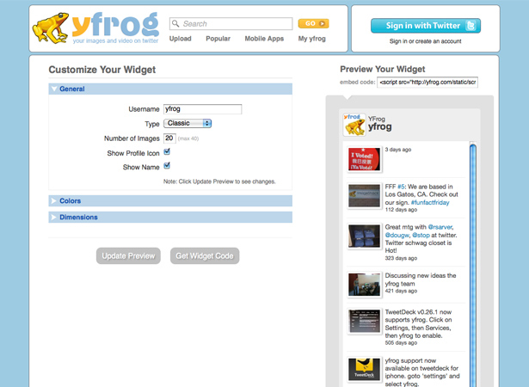Click the '505 days ago' timestamp
Image resolution: width=529 pixels, height=387 pixels.
[401, 343]
